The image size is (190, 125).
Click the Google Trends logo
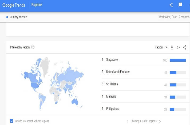(x=14, y=5)
